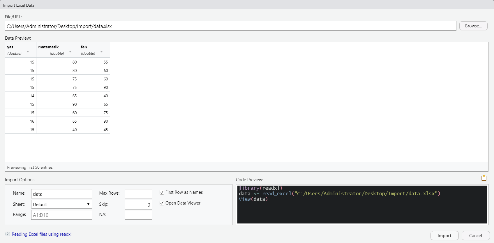Viewport: 494px width, 243px height.
Task: Click the Import button
Action: 444,235
